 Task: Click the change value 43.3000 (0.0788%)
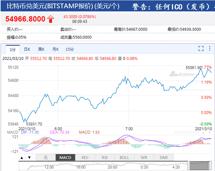[x=79, y=17]
